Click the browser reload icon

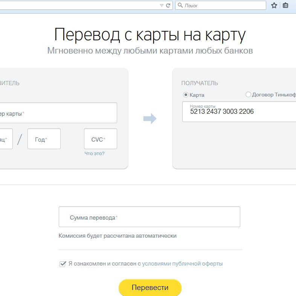[x=168, y=6]
